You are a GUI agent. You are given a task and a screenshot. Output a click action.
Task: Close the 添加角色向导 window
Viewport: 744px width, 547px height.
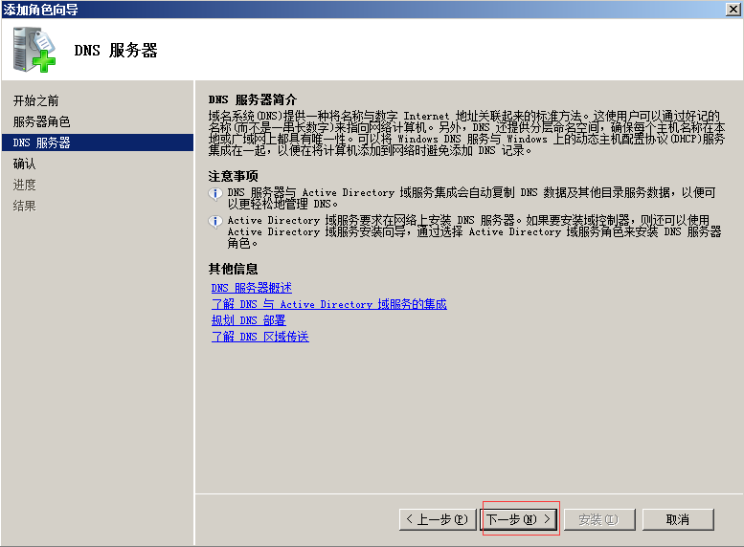pos(732,9)
